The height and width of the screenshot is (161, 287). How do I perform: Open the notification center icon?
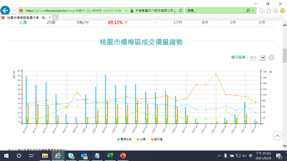[x=279, y=156]
